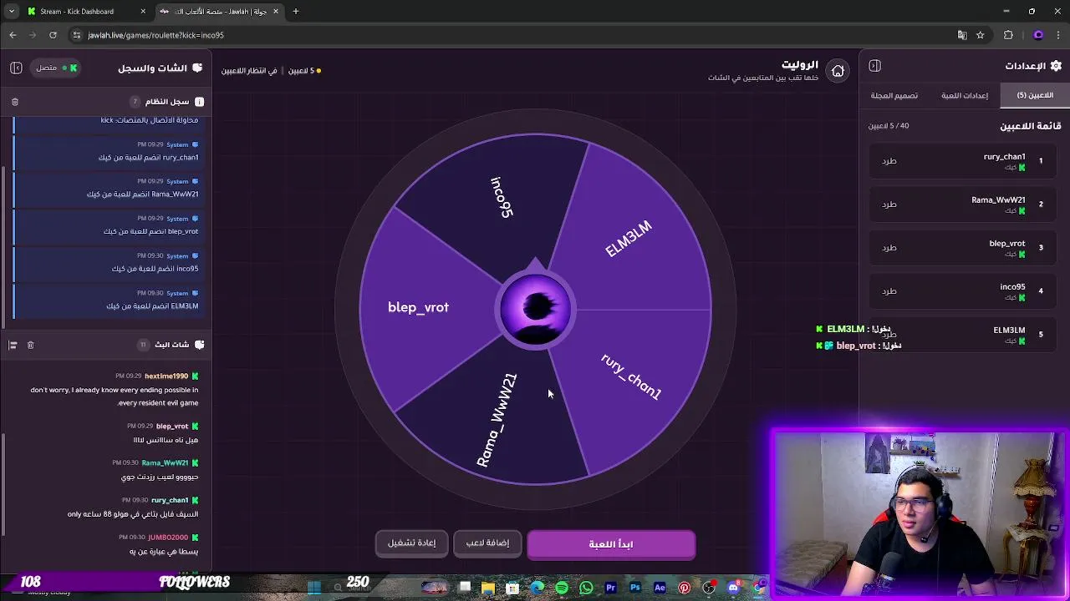Open a new browser tab
Viewport: 1070px width, 601px height.
[x=296, y=12]
